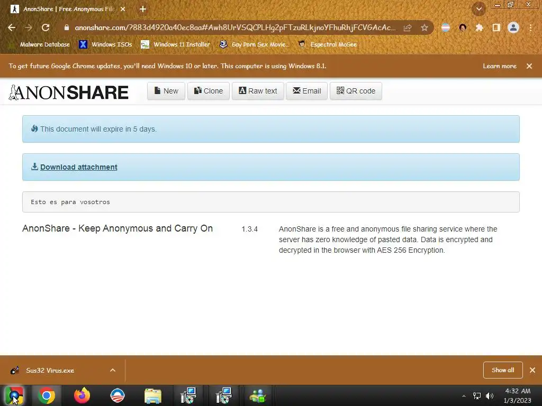The height and width of the screenshot is (406, 542).
Task: Open a new browser tab
Action: [x=143, y=10]
